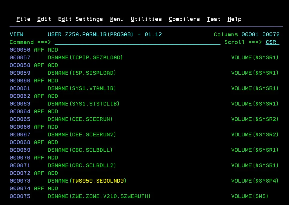289x205 pixels.
Task: Open the Compilers menu
Action: (x=184, y=19)
